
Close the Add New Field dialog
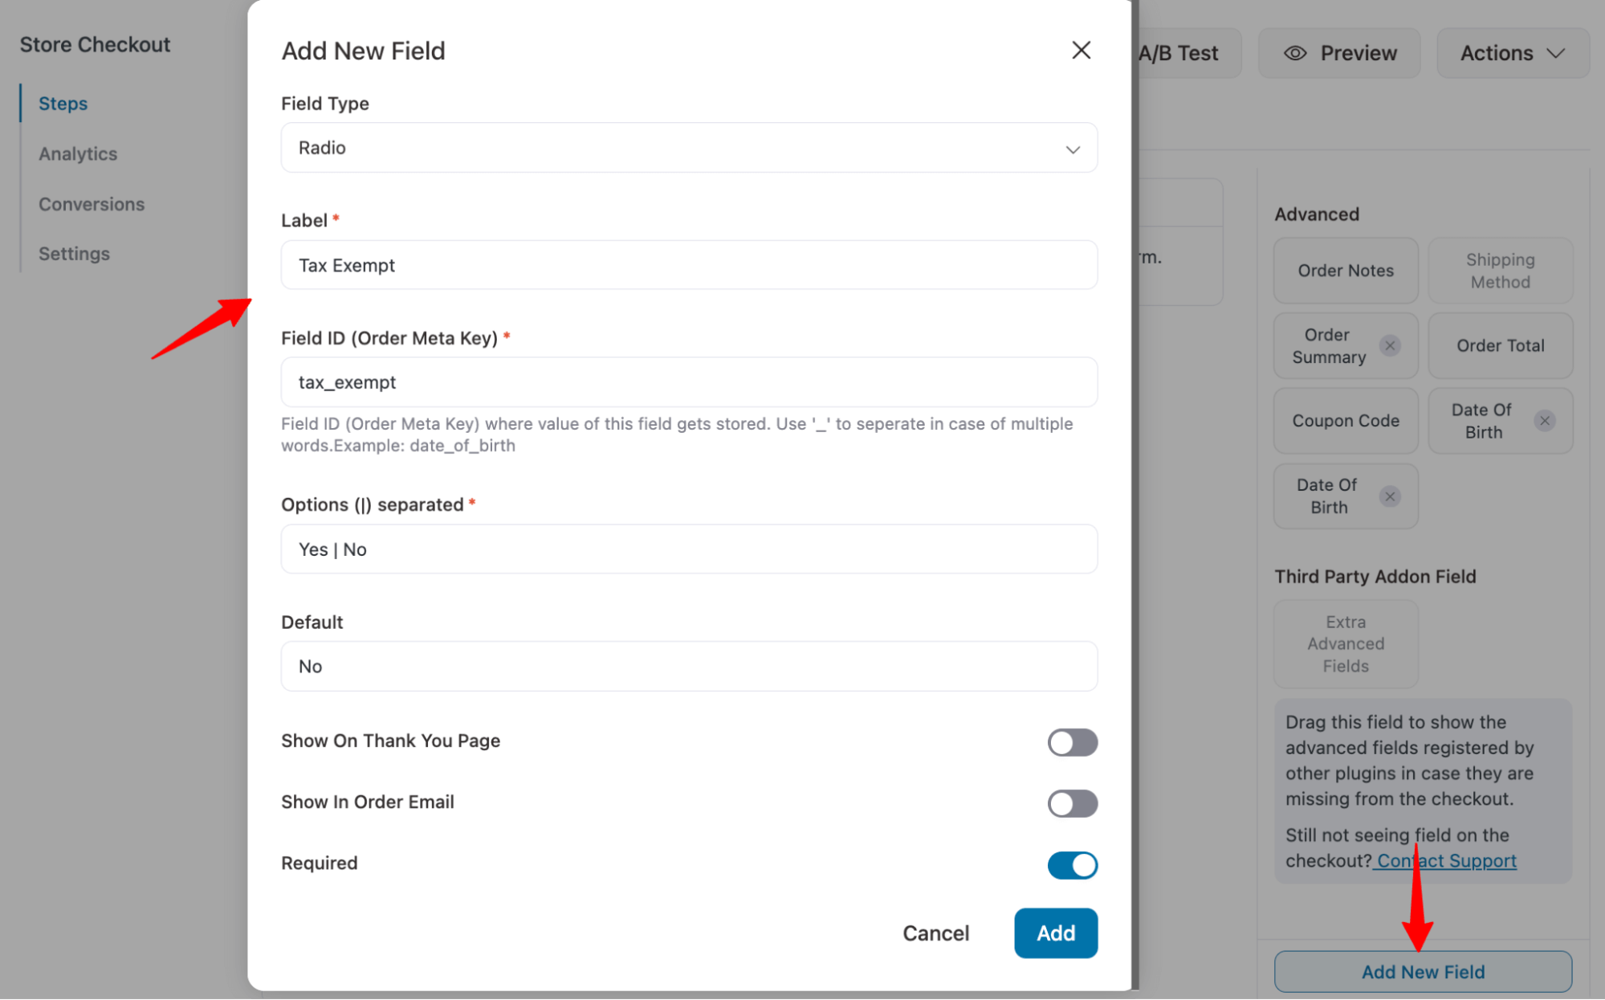point(1081,51)
